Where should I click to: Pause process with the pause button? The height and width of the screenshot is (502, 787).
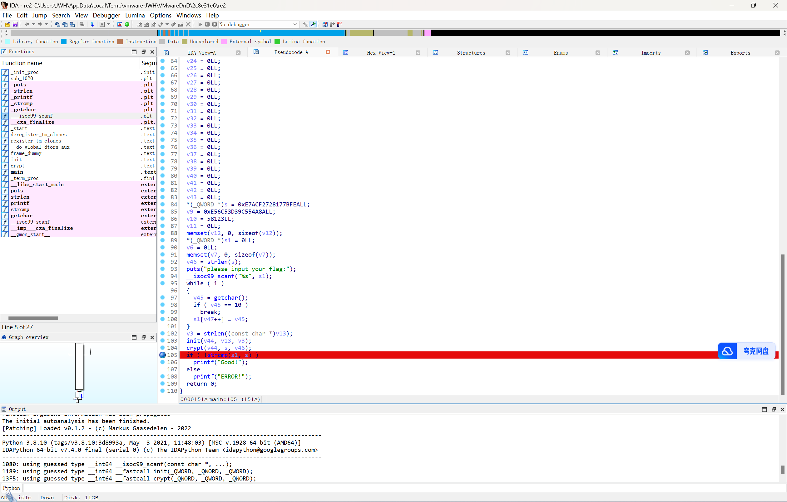point(207,25)
